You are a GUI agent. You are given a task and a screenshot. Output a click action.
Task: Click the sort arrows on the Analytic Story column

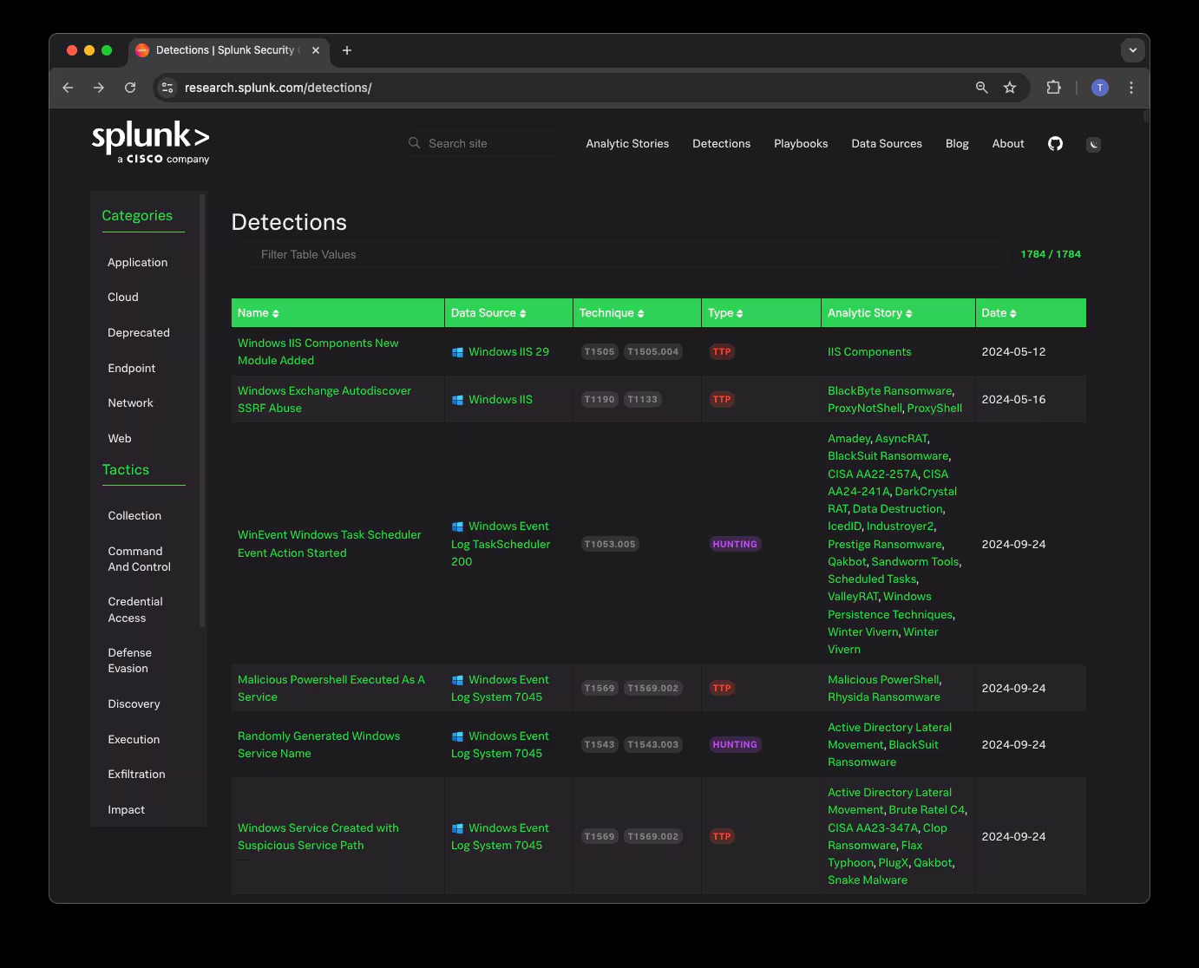coord(908,312)
